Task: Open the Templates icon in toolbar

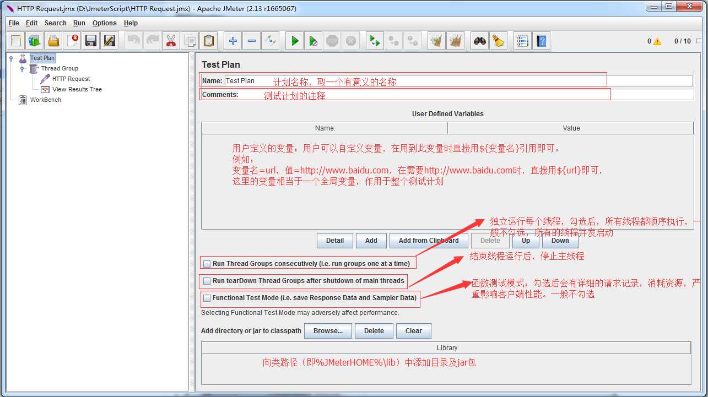Action: pyautogui.click(x=35, y=41)
